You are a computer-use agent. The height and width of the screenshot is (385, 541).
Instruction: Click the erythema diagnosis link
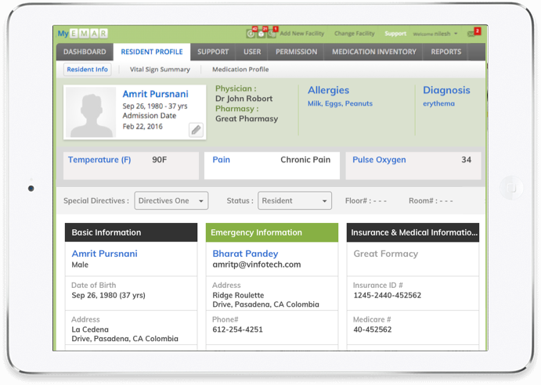(x=439, y=103)
